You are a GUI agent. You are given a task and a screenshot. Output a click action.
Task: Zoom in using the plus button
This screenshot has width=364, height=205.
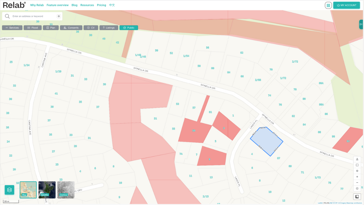(x=357, y=177)
